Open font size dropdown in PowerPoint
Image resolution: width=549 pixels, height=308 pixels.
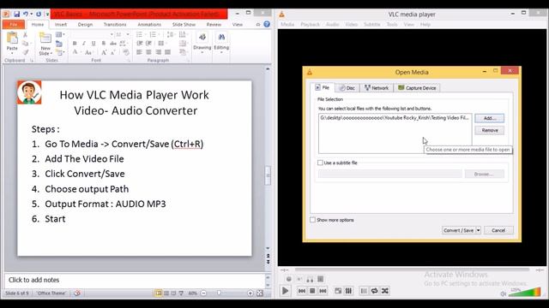point(128,34)
